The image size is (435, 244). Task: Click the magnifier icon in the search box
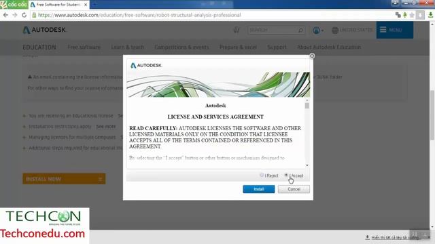point(300,30)
